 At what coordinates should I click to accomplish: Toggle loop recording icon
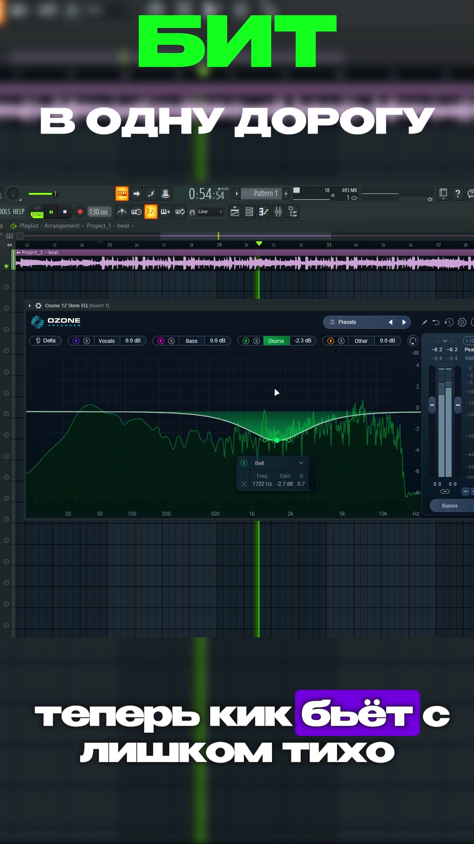[x=180, y=212]
